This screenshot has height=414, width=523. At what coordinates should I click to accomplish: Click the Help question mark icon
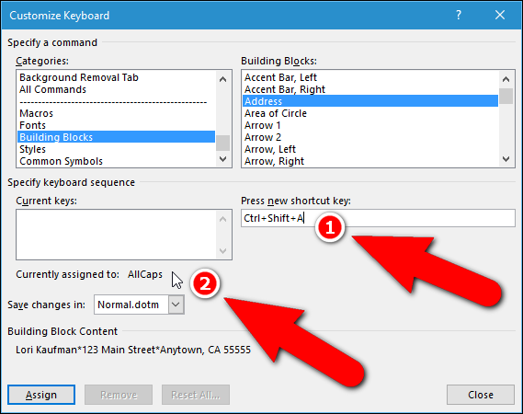coord(459,15)
